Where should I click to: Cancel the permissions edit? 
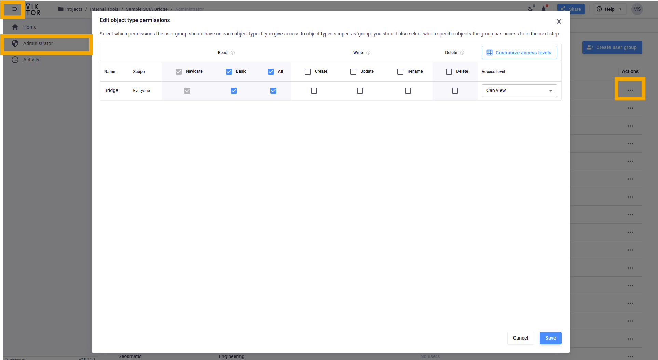(x=520, y=338)
